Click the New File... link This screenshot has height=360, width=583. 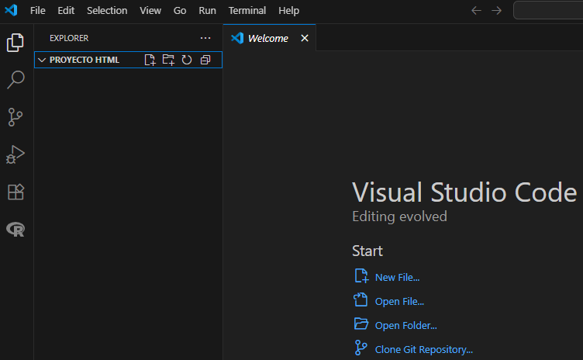(x=397, y=277)
